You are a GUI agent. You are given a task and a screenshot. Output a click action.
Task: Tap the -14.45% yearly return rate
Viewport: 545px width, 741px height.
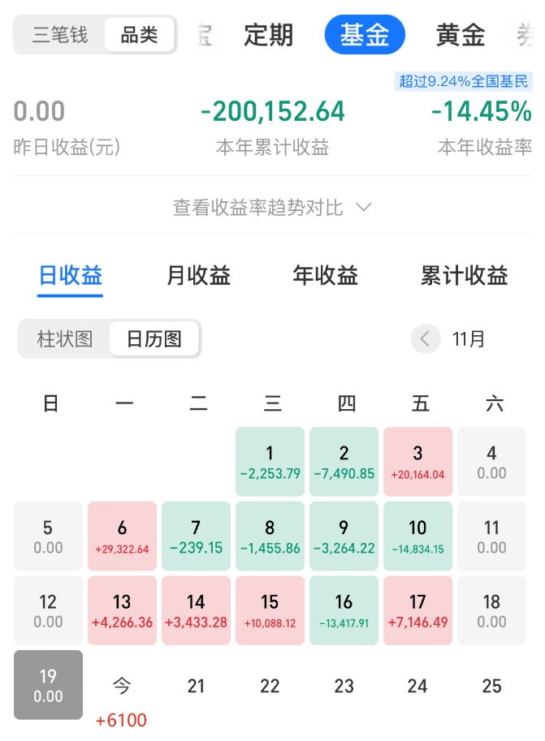[x=482, y=111]
